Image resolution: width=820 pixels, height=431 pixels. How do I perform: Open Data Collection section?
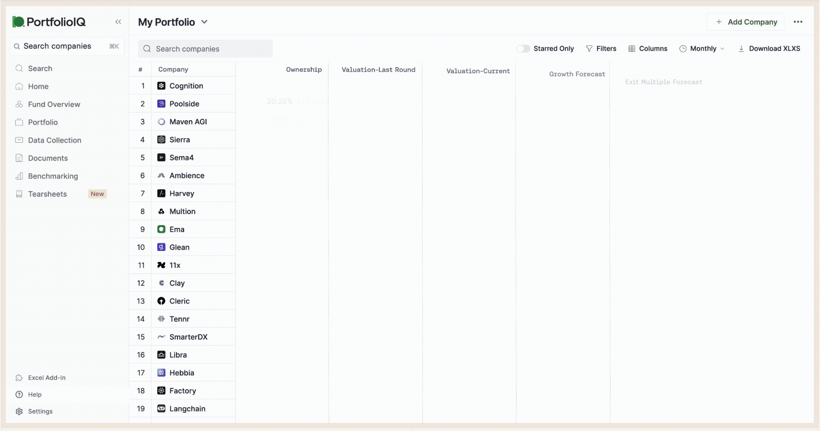pos(55,140)
